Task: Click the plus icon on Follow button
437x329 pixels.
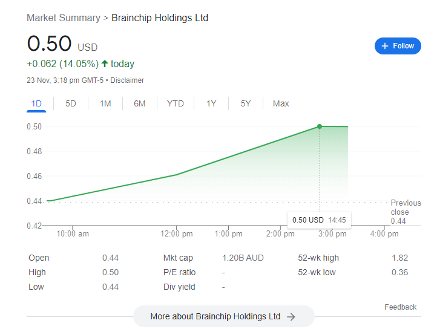Action: (385, 46)
